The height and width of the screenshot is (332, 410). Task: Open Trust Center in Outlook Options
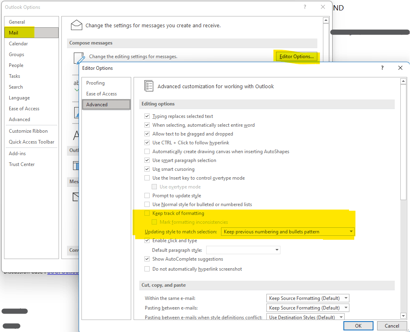click(x=31, y=164)
